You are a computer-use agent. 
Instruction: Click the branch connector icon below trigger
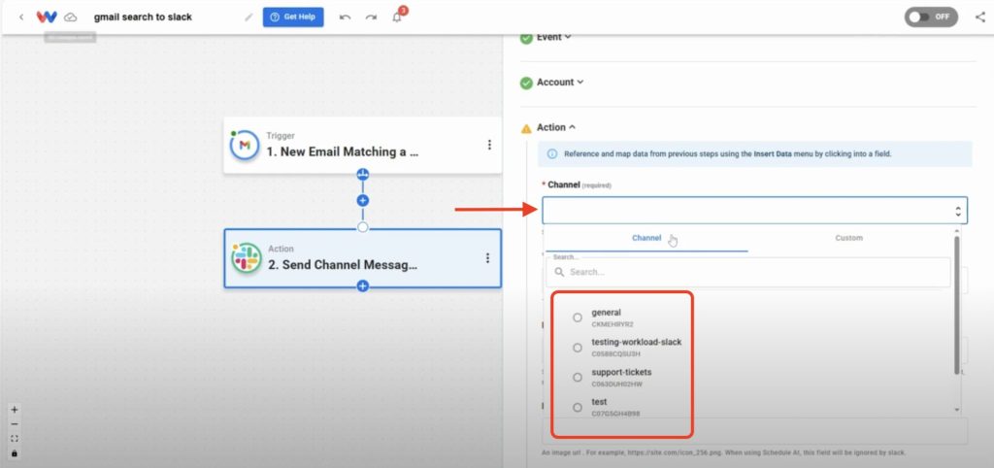click(x=363, y=175)
